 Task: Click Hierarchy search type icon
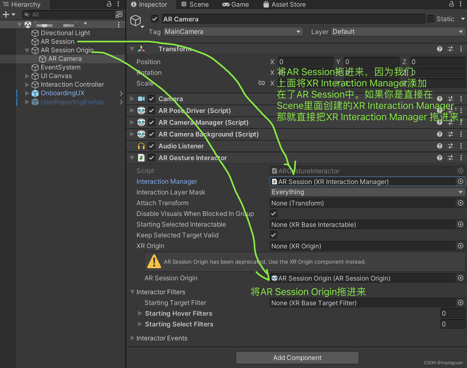tap(27, 14)
